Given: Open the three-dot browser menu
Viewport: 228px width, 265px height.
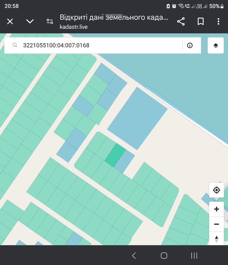Looking at the screenshot, I should click(x=218, y=22).
